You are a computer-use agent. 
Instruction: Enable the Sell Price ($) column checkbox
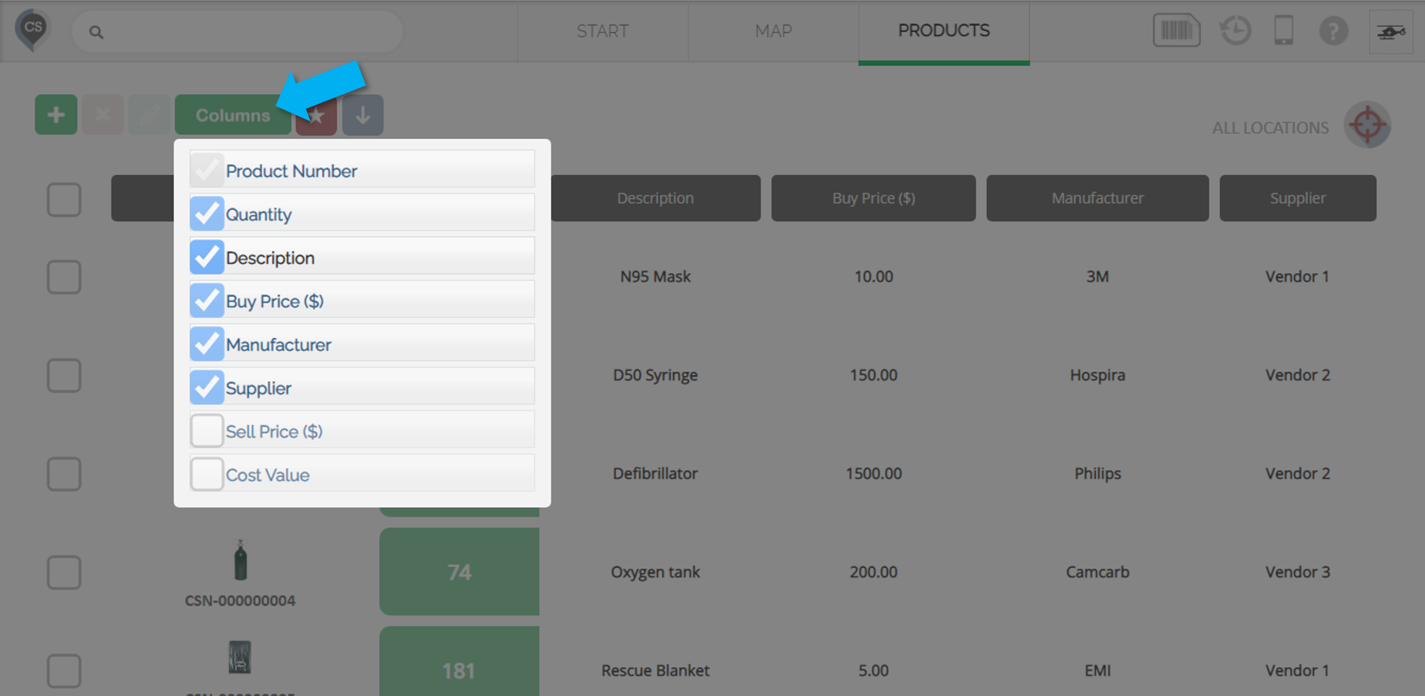(206, 431)
